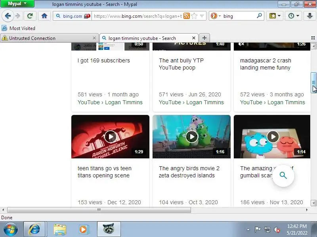Image resolution: width=317 pixels, height=237 pixels.
Task: Select the Mypal raccoon taskbar button
Action: pyautogui.click(x=109, y=229)
